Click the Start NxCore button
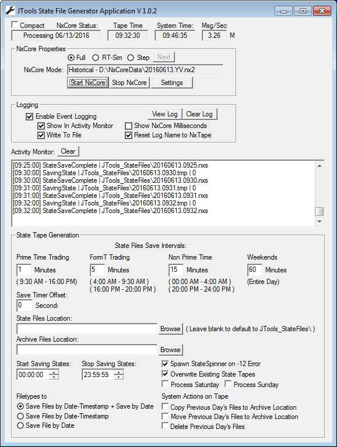Viewport: 337px width, 447px height. click(x=88, y=83)
